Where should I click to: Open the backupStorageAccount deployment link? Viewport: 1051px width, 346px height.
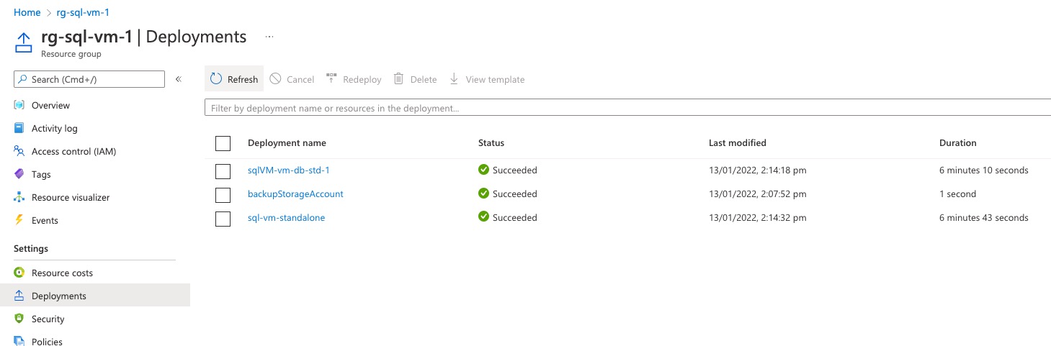click(295, 194)
